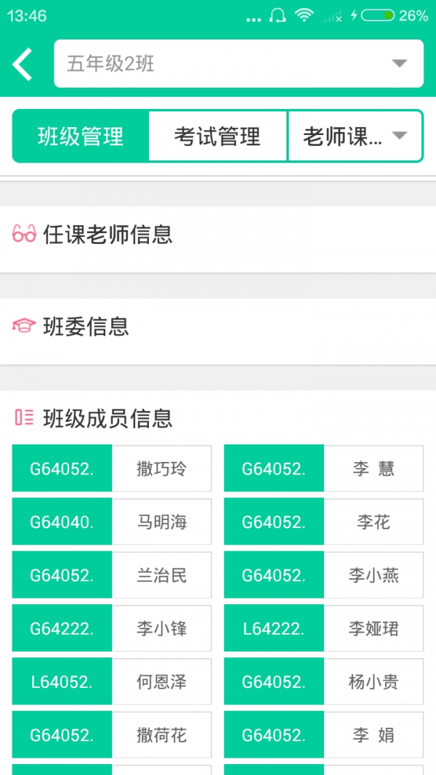Tap the L64052. ID for 何恩泽
The image size is (436, 775).
click(x=62, y=682)
